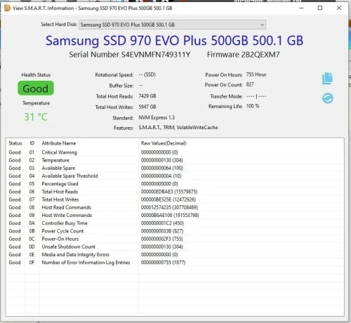
Task: Select the Controller Busy Time row
Action: (x=175, y=223)
